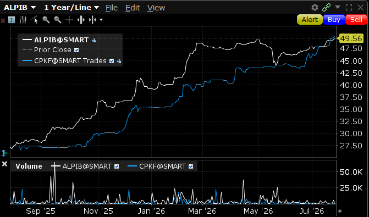Click the expand horizontal spacing icon
369x217 pixels.
(x=81, y=20)
